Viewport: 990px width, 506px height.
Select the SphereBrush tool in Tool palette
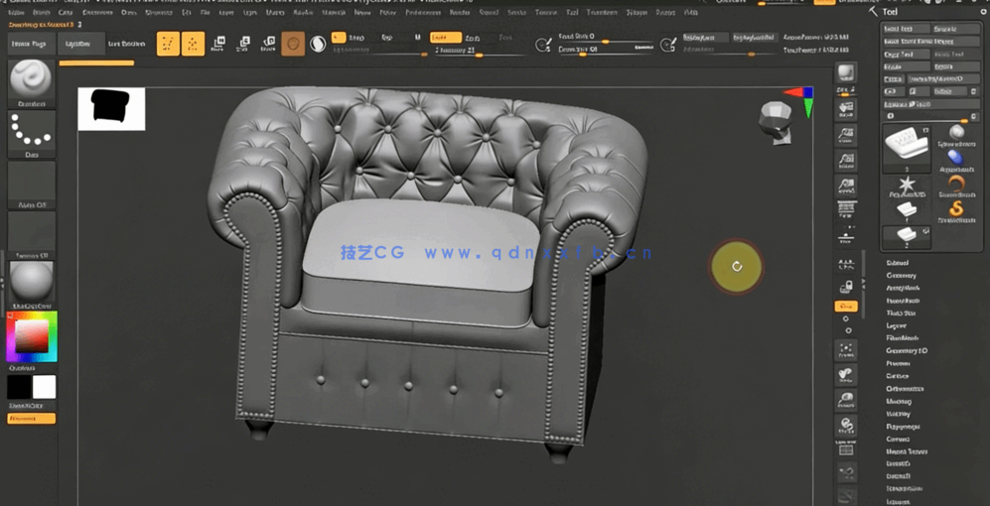click(956, 135)
